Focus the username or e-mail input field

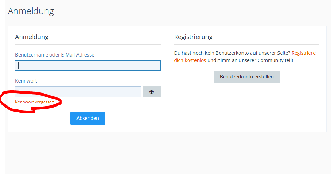(x=88, y=65)
